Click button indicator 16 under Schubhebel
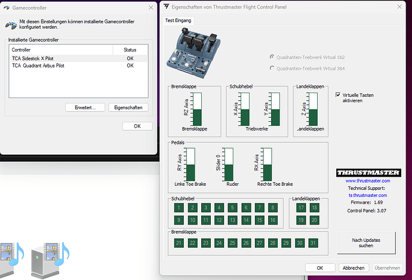This screenshot has height=280, width=412. (x=272, y=221)
